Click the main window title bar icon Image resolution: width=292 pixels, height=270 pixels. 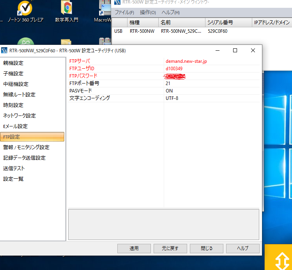[117, 2]
